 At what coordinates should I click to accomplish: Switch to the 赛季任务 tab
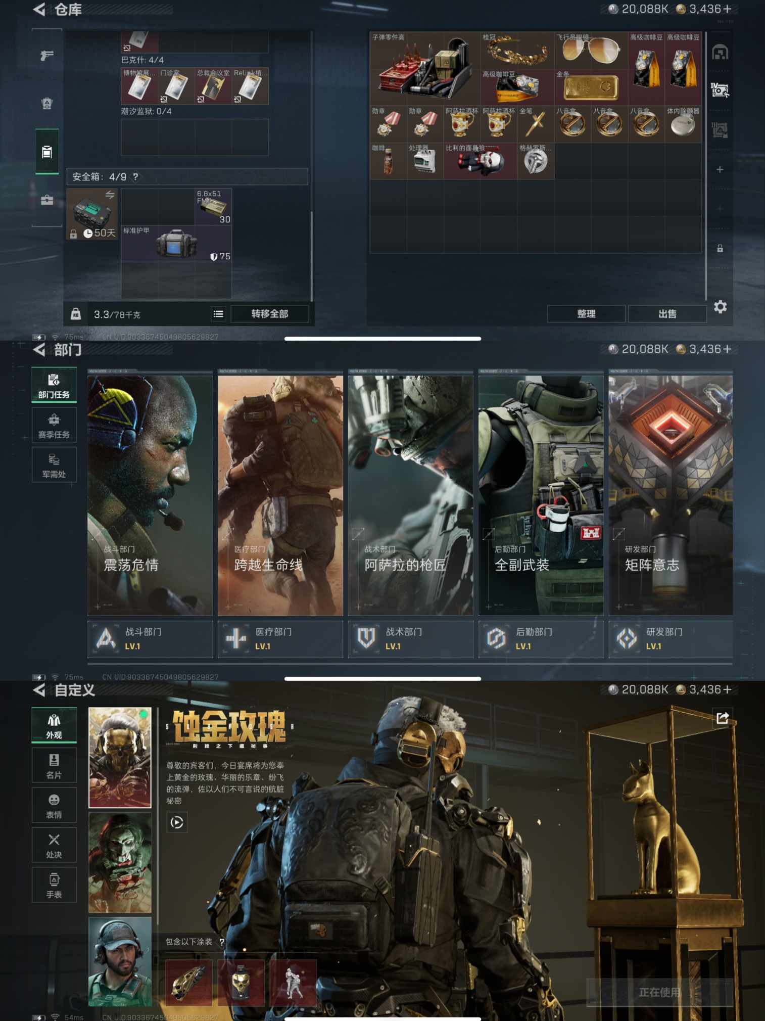pos(54,426)
